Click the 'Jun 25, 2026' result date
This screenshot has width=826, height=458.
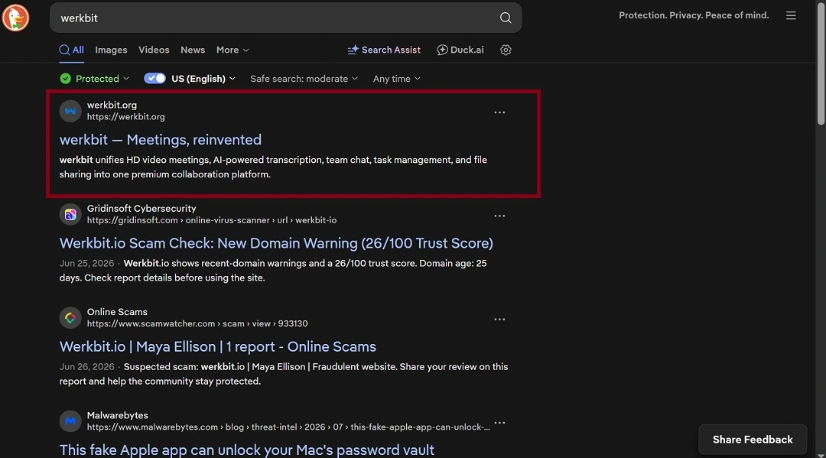[x=86, y=263]
